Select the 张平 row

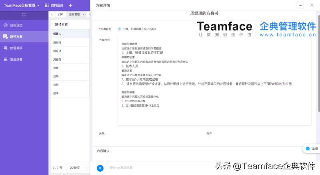tap(70, 93)
